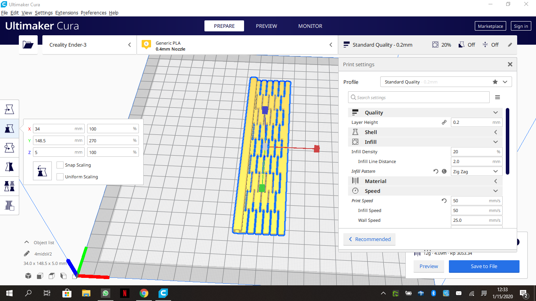
Task: Open the Extensions menu
Action: [67, 13]
